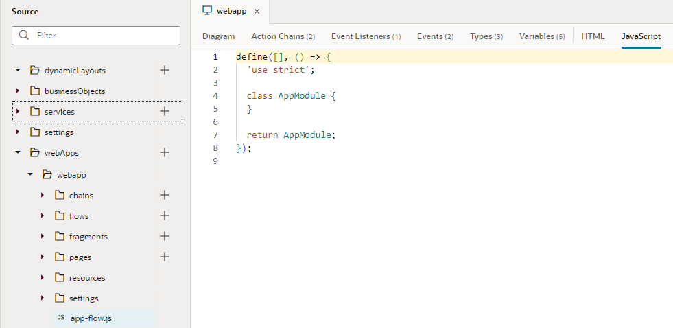Click the plus icon next to dynamicLayouts

click(165, 70)
